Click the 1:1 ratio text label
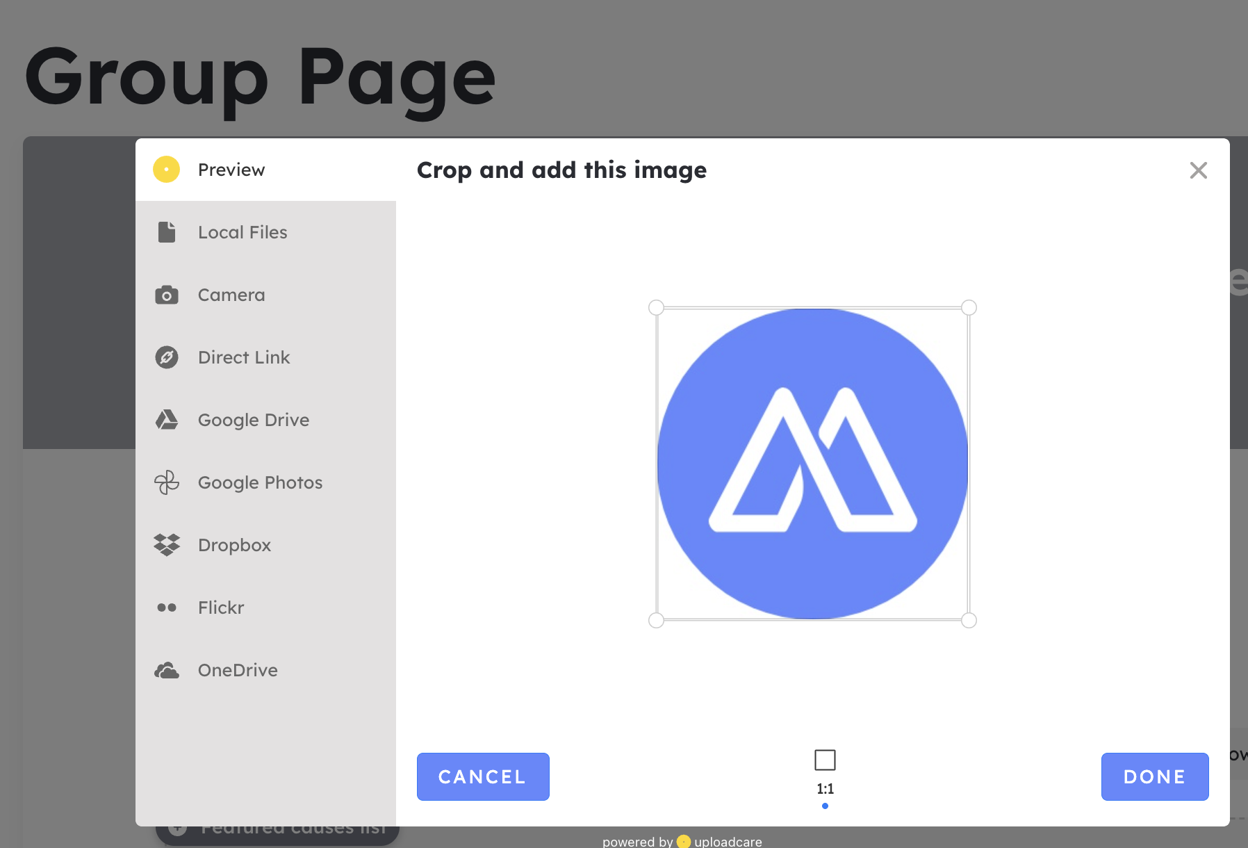Screen dimensions: 1248x848 pyautogui.click(x=825, y=789)
